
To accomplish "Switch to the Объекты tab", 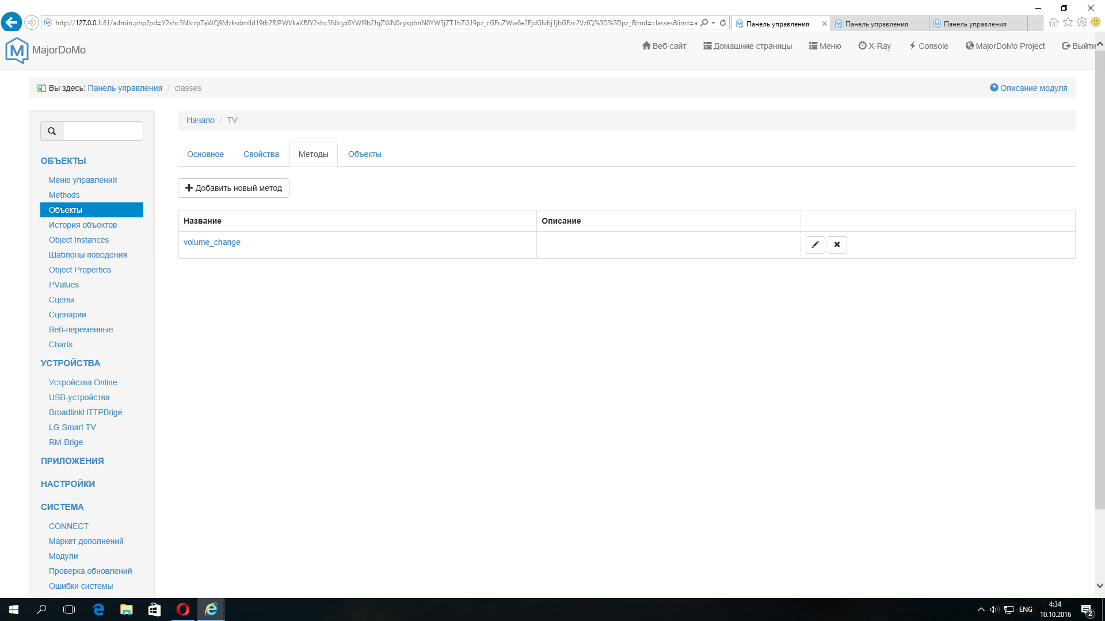I will (364, 154).
